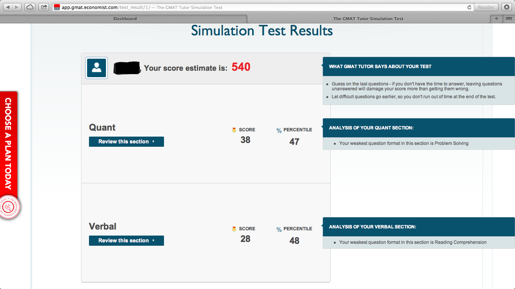Review the Verbal section

point(126,240)
